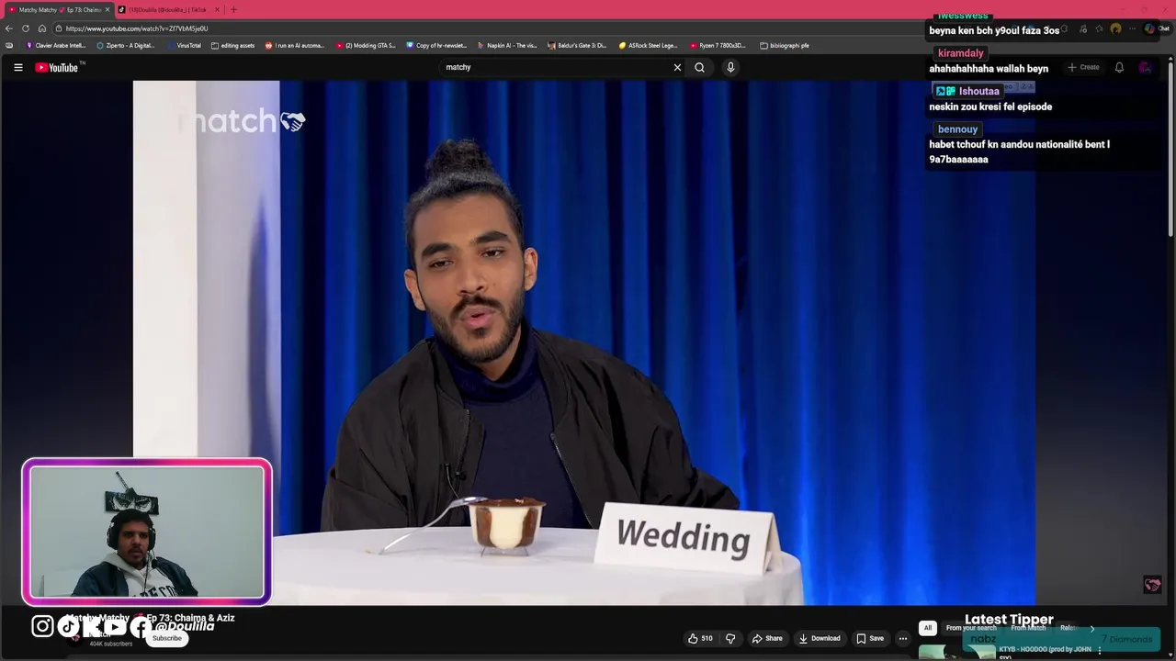The image size is (1176, 661).
Task: Open the browser settings ellipsis menu
Action: tap(1132, 28)
